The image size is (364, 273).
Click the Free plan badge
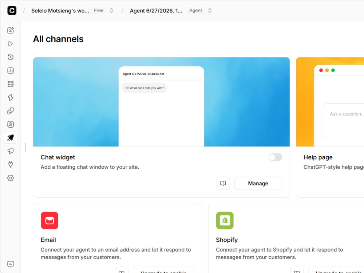(99, 11)
